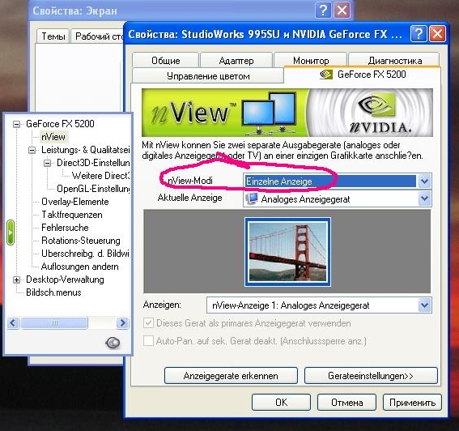Click the horizontal scrollbar thumb under tree
This screenshot has width=459, height=431.
click(x=54, y=323)
